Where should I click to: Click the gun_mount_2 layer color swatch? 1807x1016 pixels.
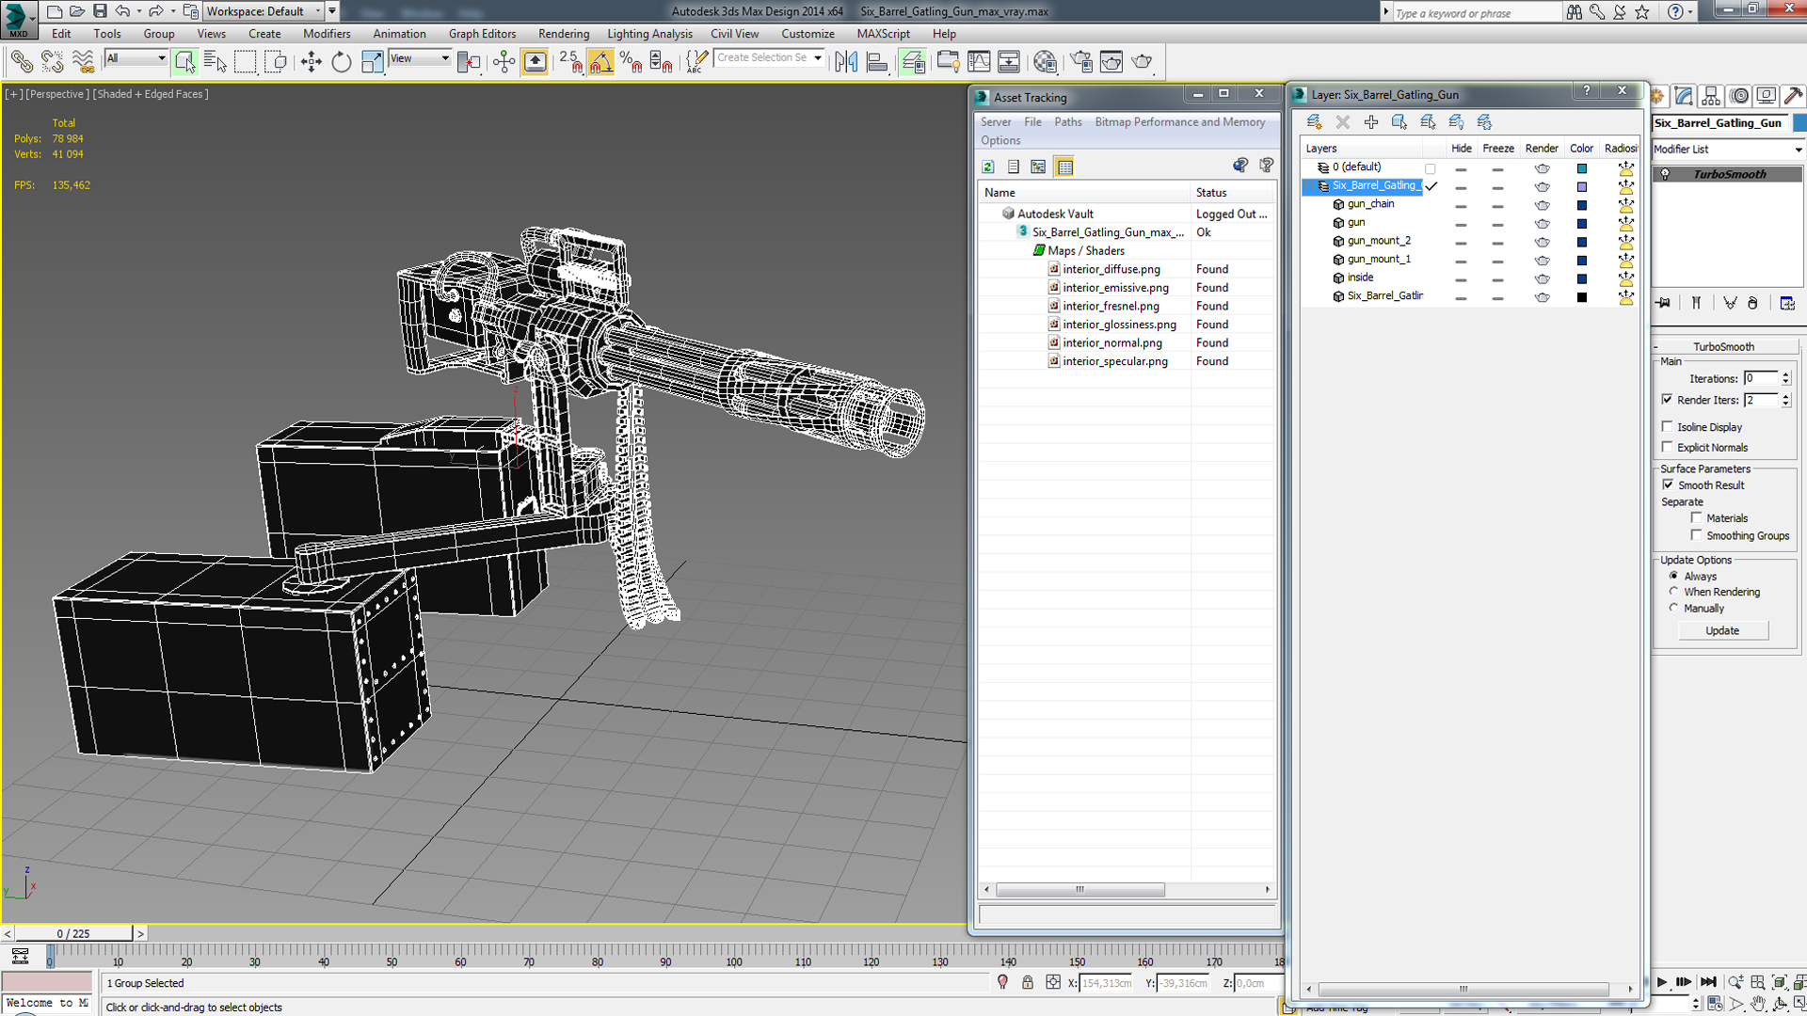coord(1582,242)
